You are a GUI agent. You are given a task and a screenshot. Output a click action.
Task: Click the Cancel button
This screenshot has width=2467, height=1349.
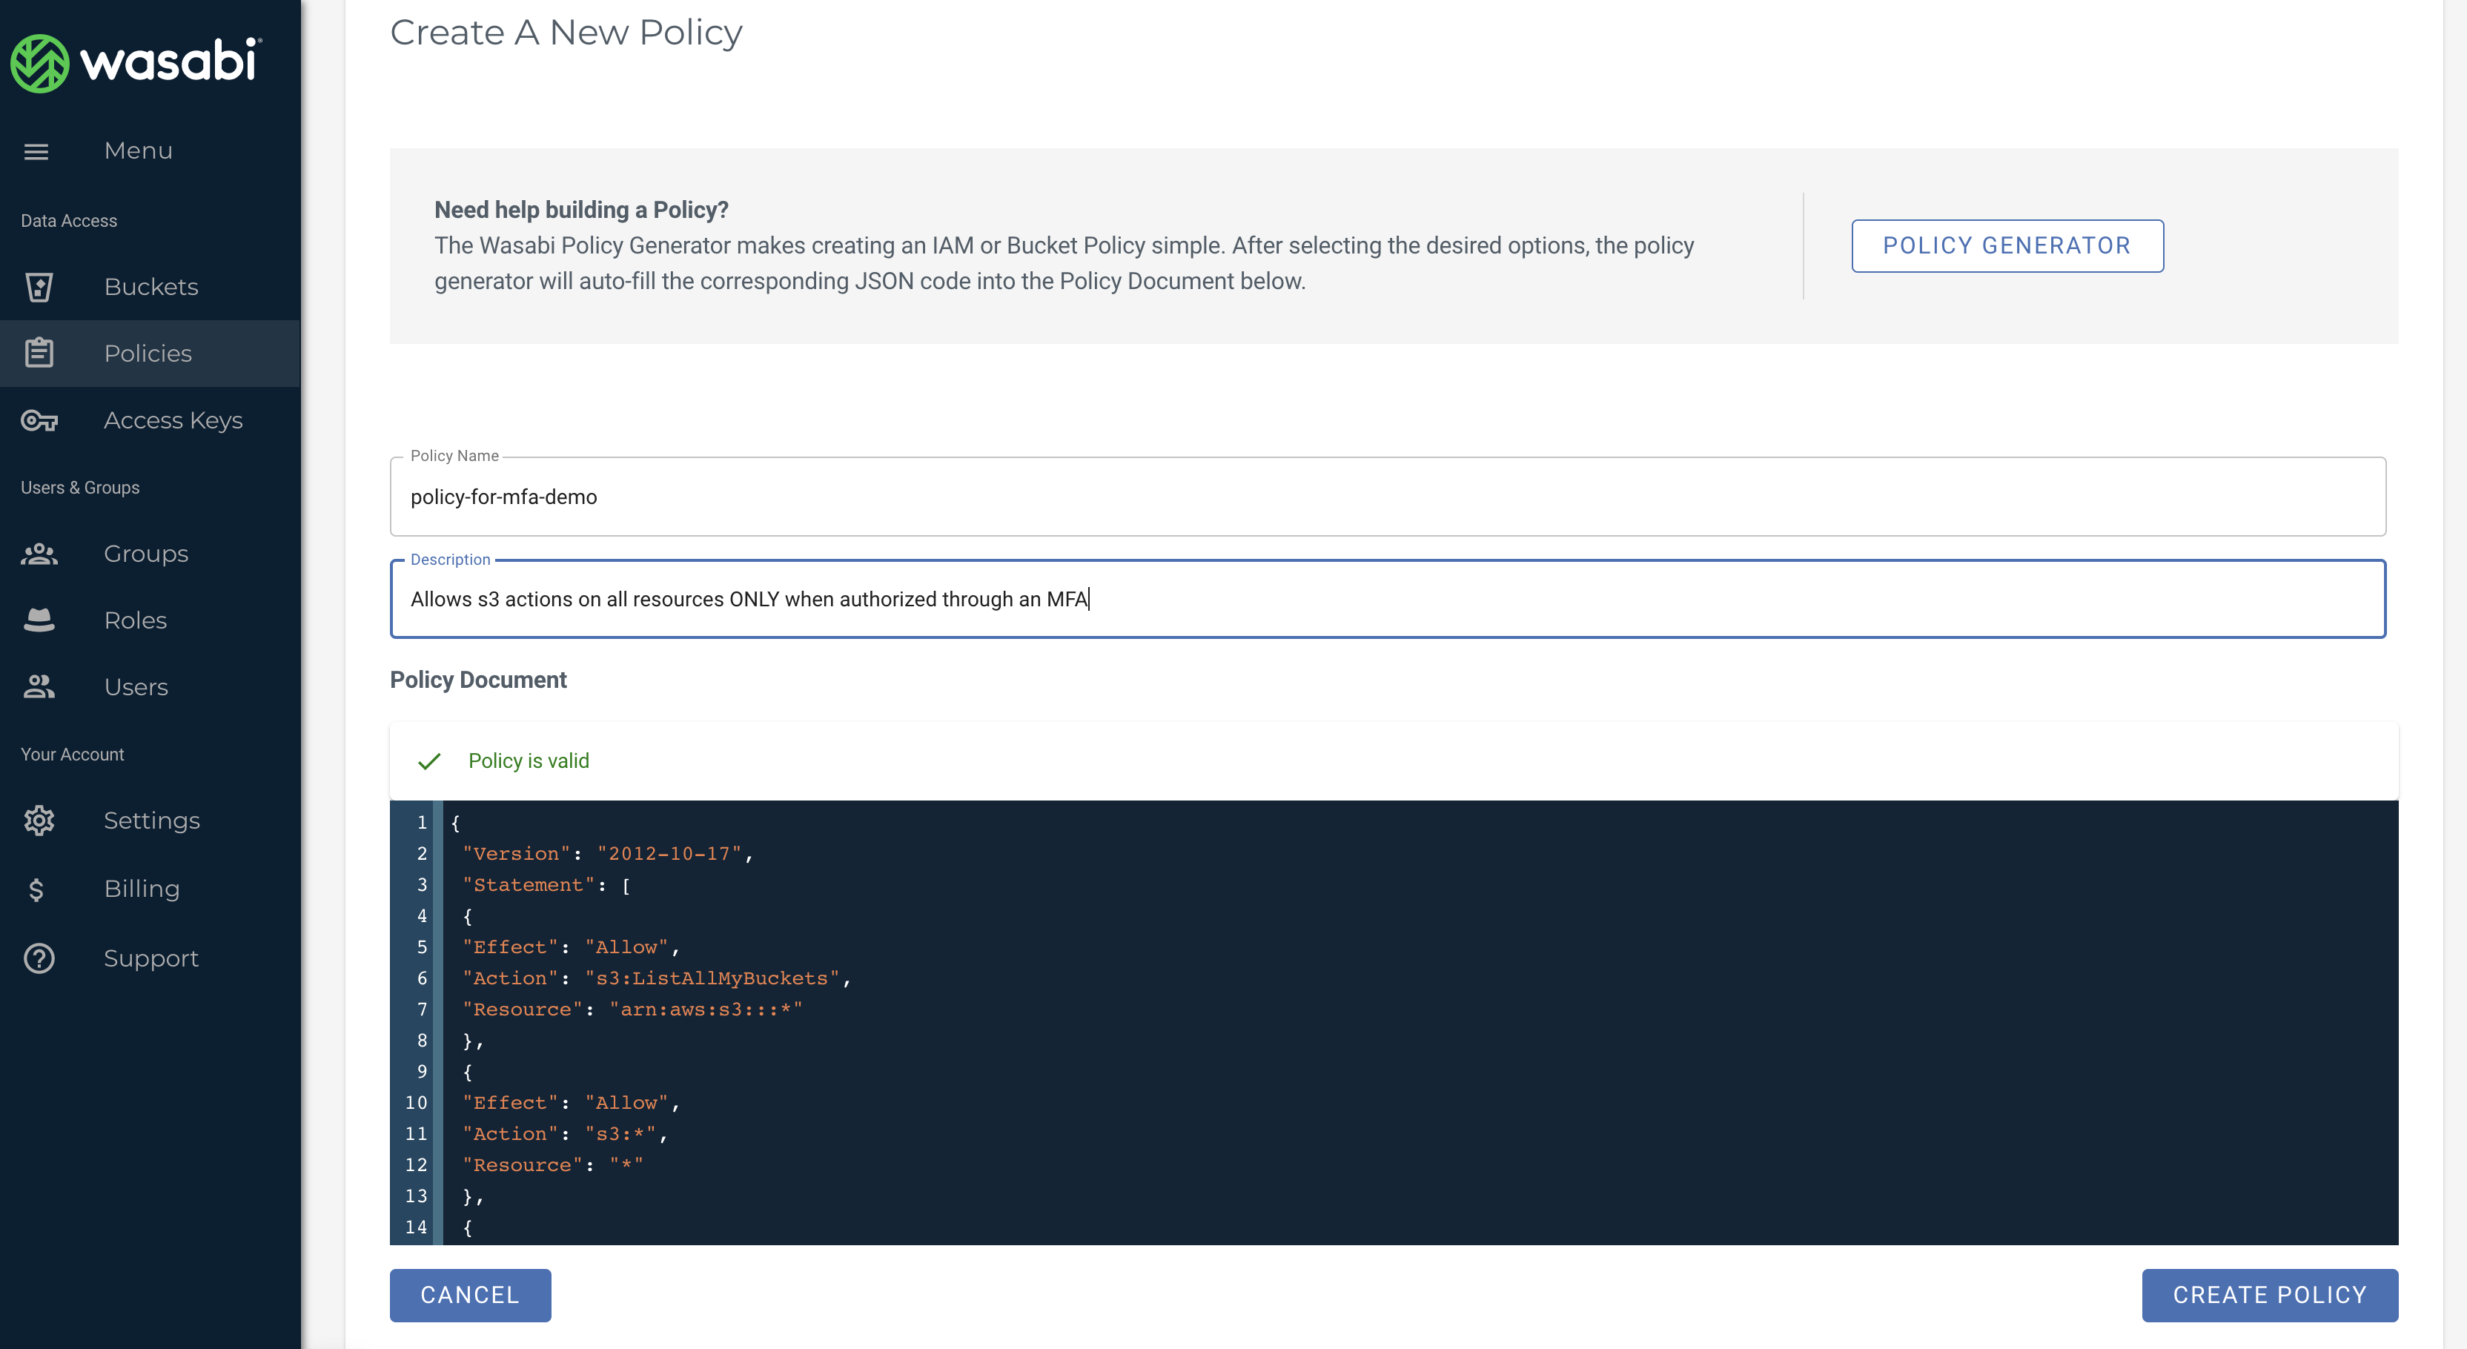click(470, 1296)
